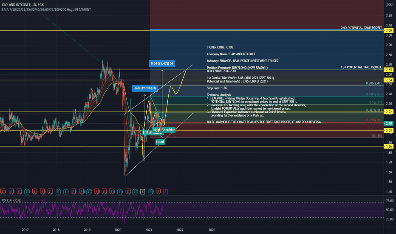The width and height of the screenshot is (396, 234).
Task: Click the 2019 label on time axis
Action: (x=87, y=230)
